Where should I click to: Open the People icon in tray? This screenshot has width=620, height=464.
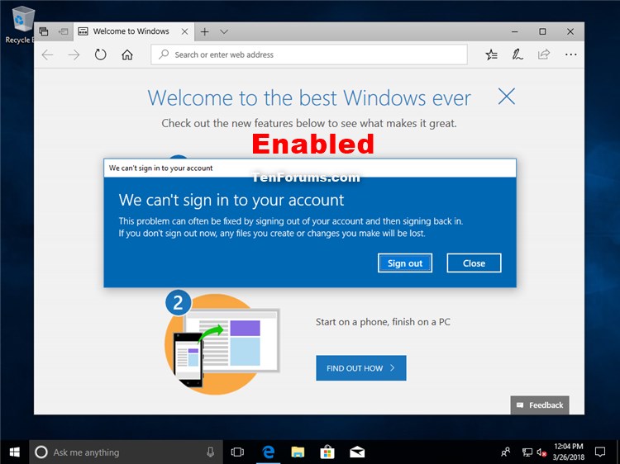(505, 452)
